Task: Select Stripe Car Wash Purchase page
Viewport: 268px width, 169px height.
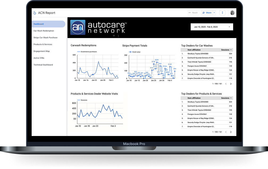Action: pos(45,38)
